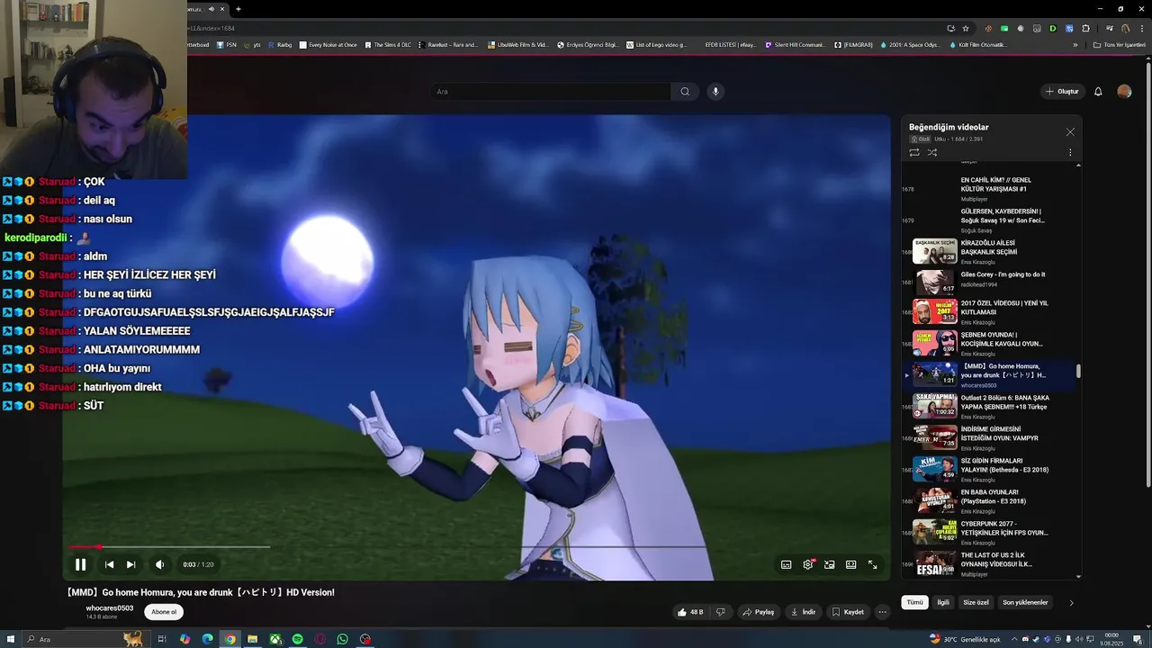This screenshot has width=1152, height=648.
Task: Open WhatsApp from the taskbar
Action: pos(343,639)
